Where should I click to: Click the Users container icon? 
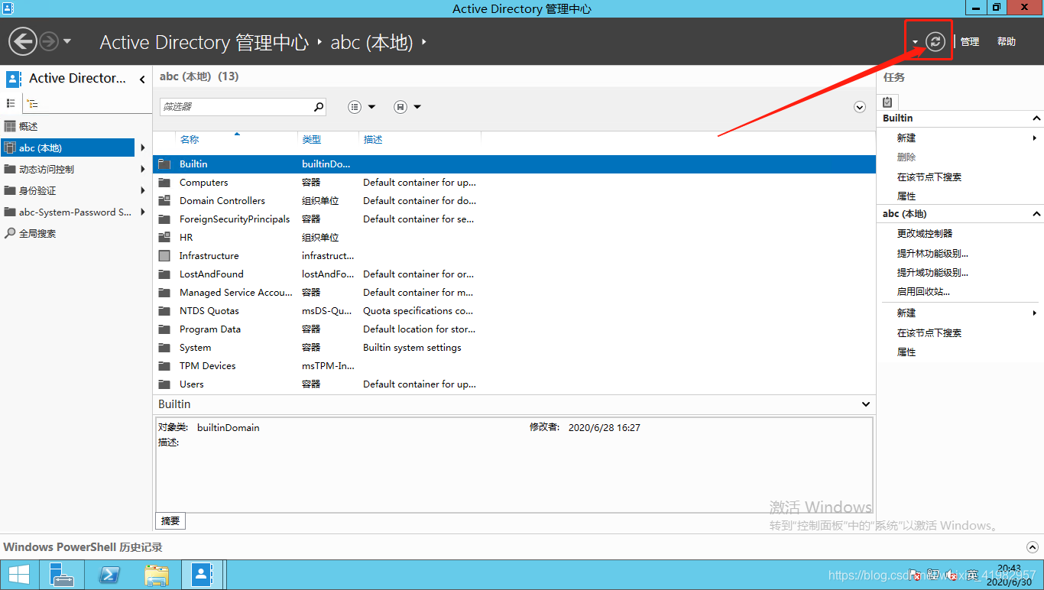coord(164,384)
